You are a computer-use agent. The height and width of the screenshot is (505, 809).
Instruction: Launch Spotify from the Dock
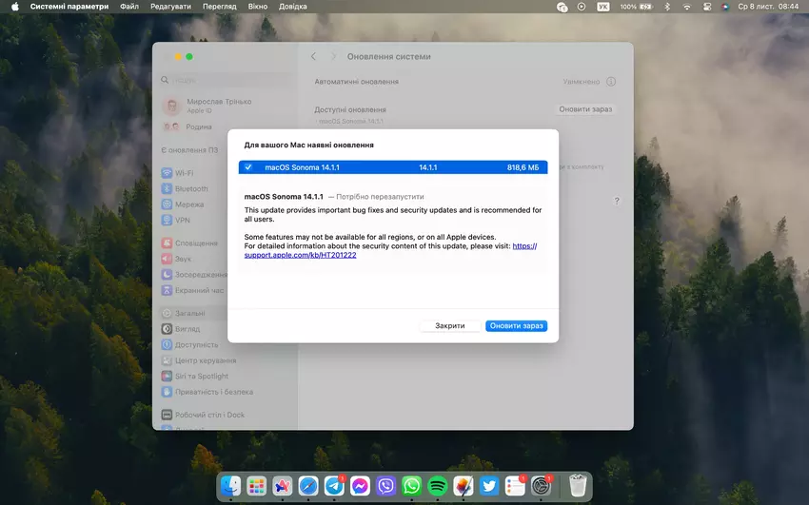(438, 486)
